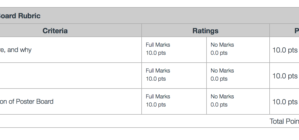This screenshot has height=140, width=299.
Task: Click the 10.0 pts score in Poster Board row
Action: 285,102
